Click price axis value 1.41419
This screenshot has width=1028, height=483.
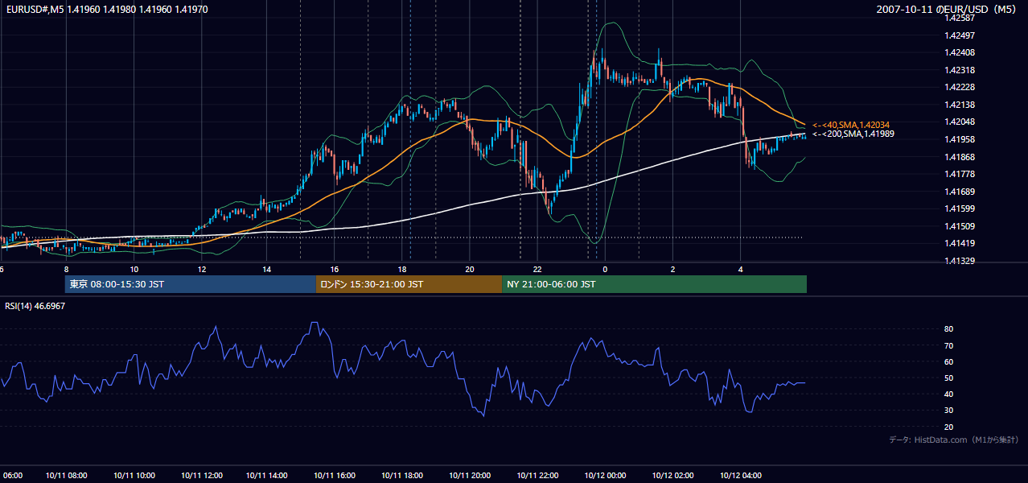tap(960, 243)
